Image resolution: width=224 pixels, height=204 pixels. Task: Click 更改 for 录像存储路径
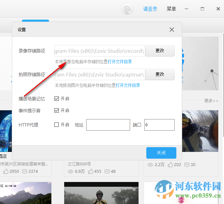(x=160, y=51)
